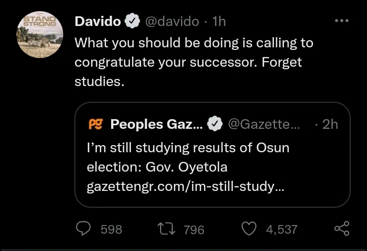
Task: Open the gazettengr.com article link
Action: click(x=186, y=187)
